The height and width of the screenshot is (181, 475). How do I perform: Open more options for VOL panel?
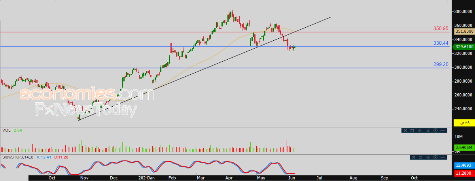(442, 130)
